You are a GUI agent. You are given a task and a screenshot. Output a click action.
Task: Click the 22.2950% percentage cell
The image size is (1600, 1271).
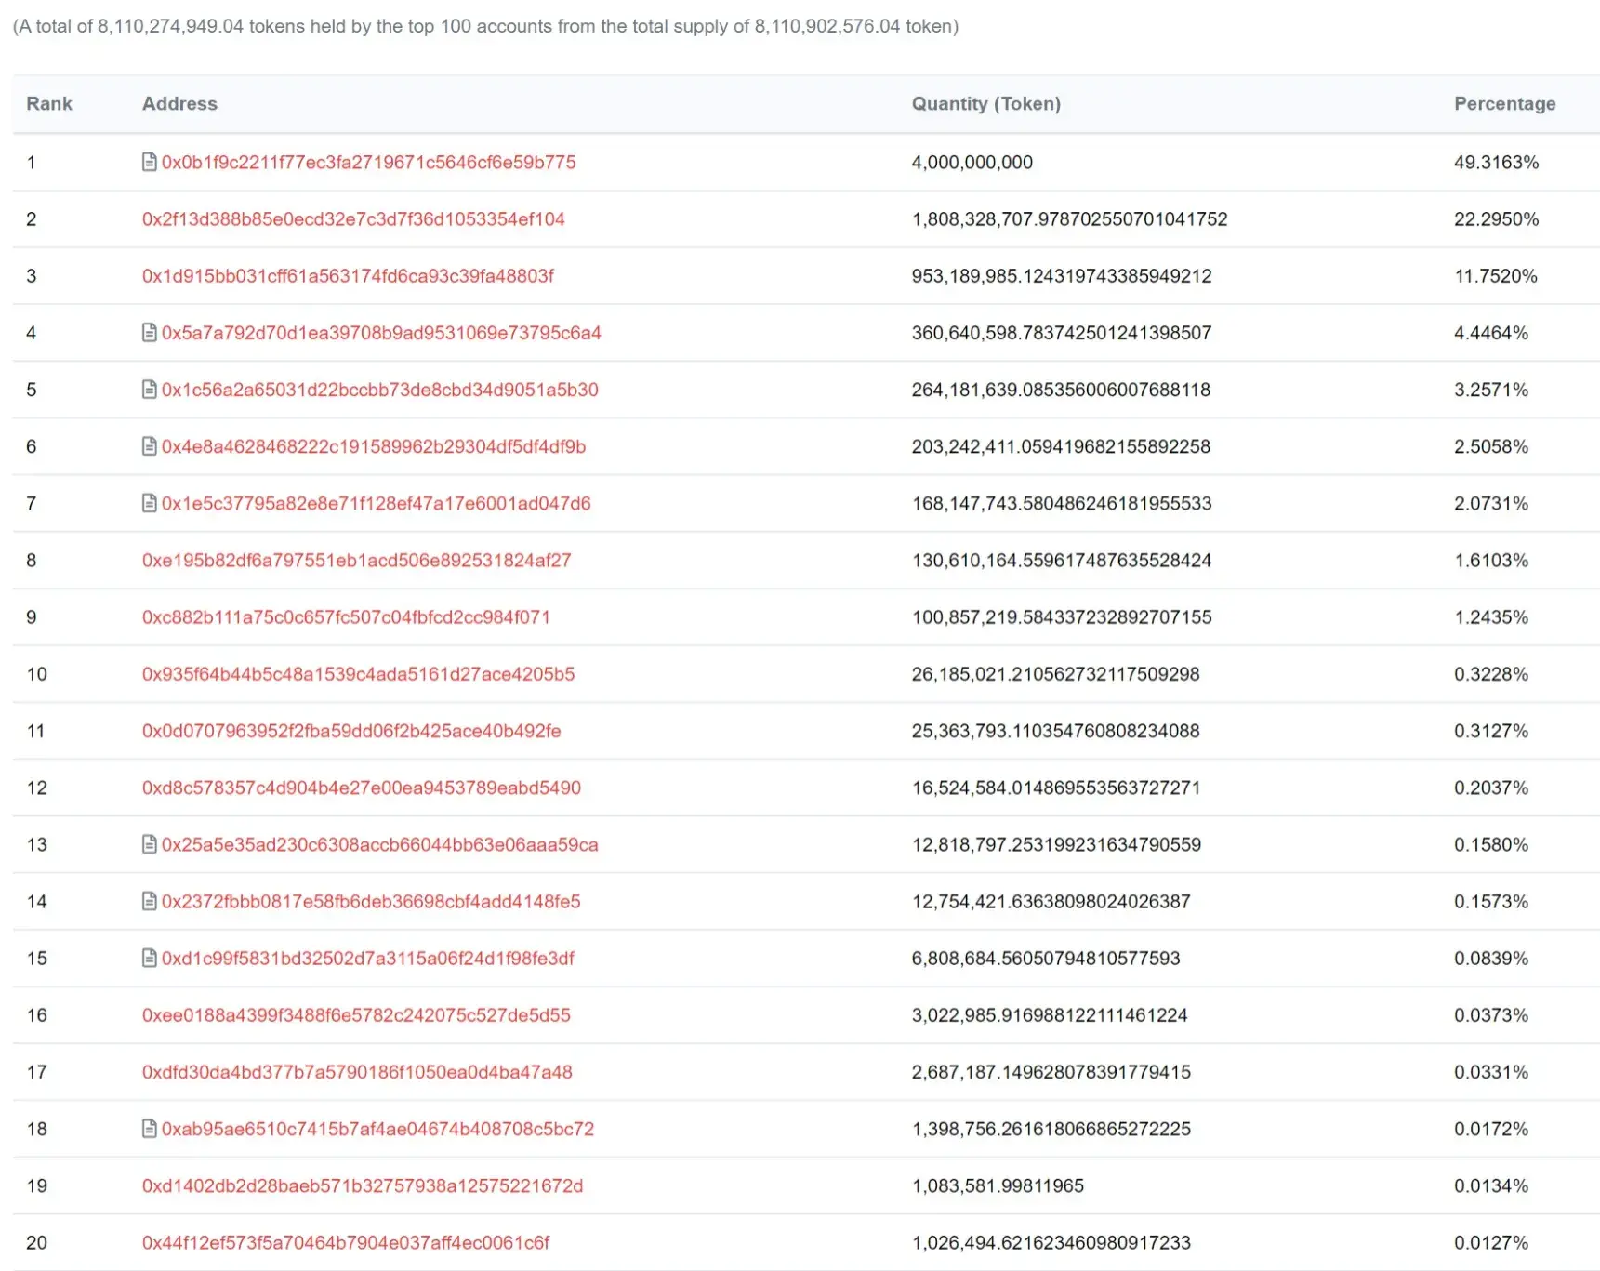[1497, 219]
